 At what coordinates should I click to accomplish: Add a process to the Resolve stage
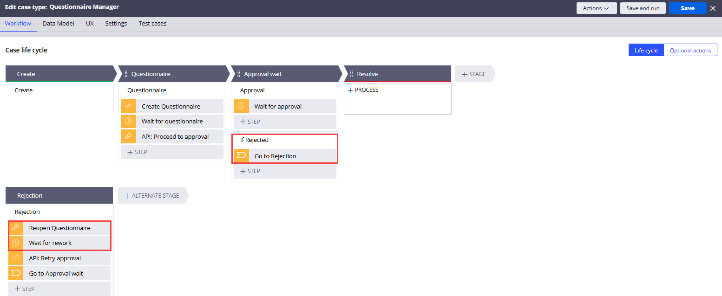coord(363,90)
